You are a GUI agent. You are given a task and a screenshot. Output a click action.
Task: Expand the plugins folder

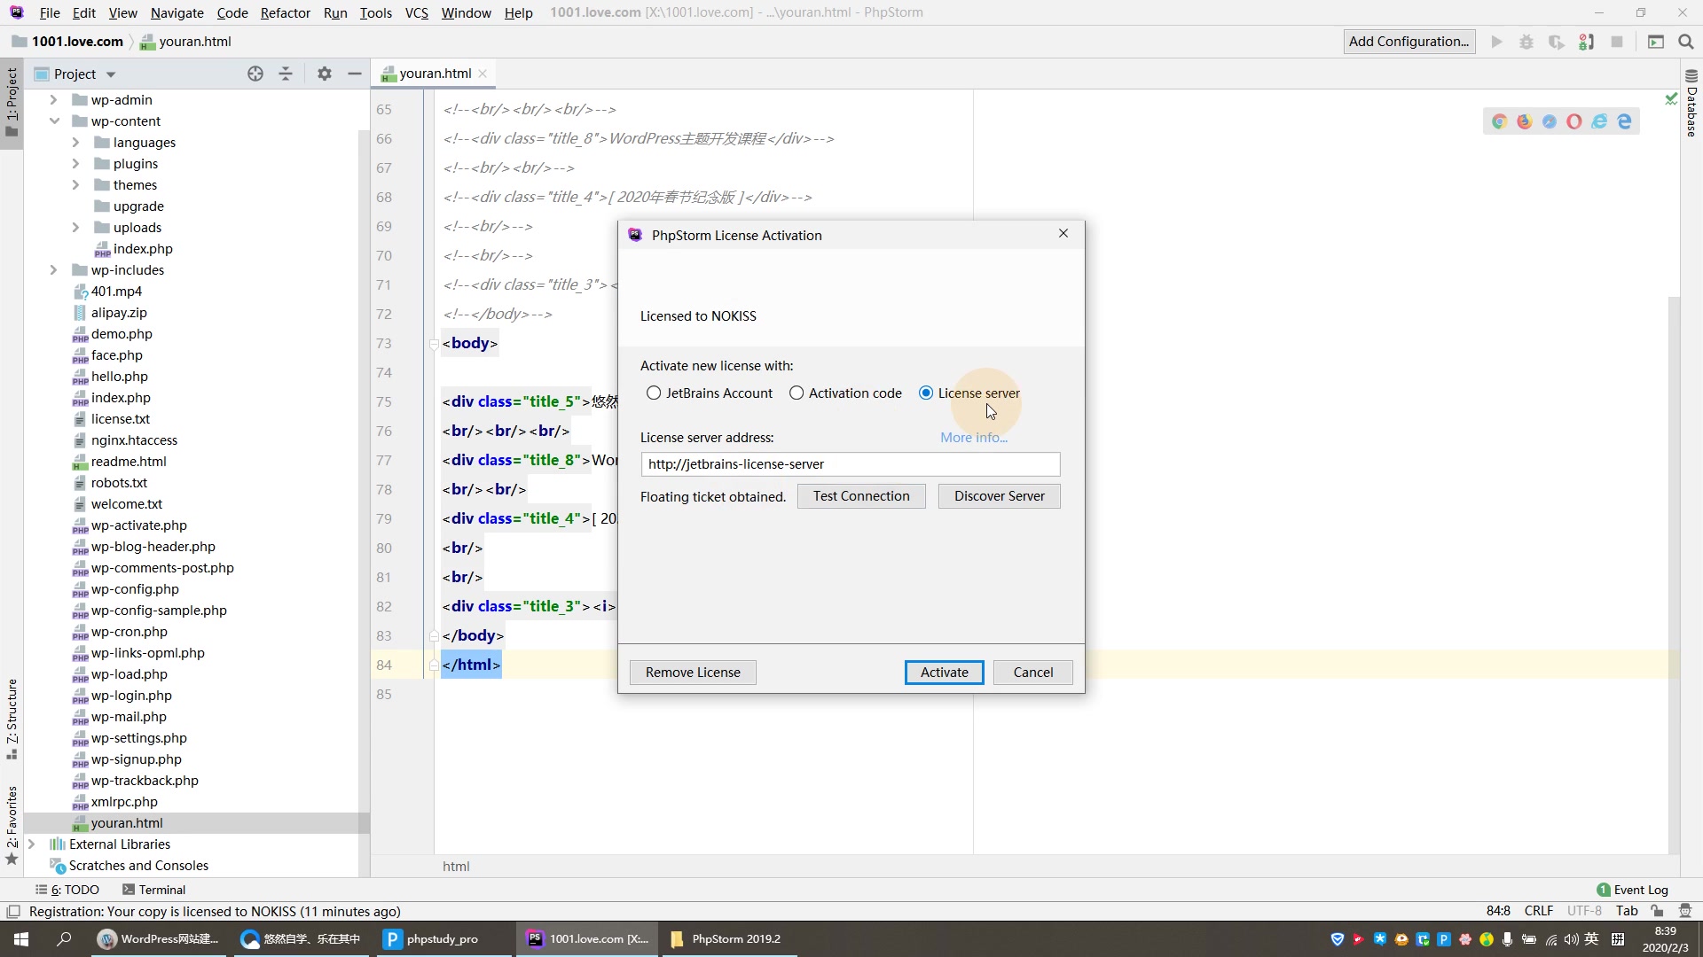point(75,164)
